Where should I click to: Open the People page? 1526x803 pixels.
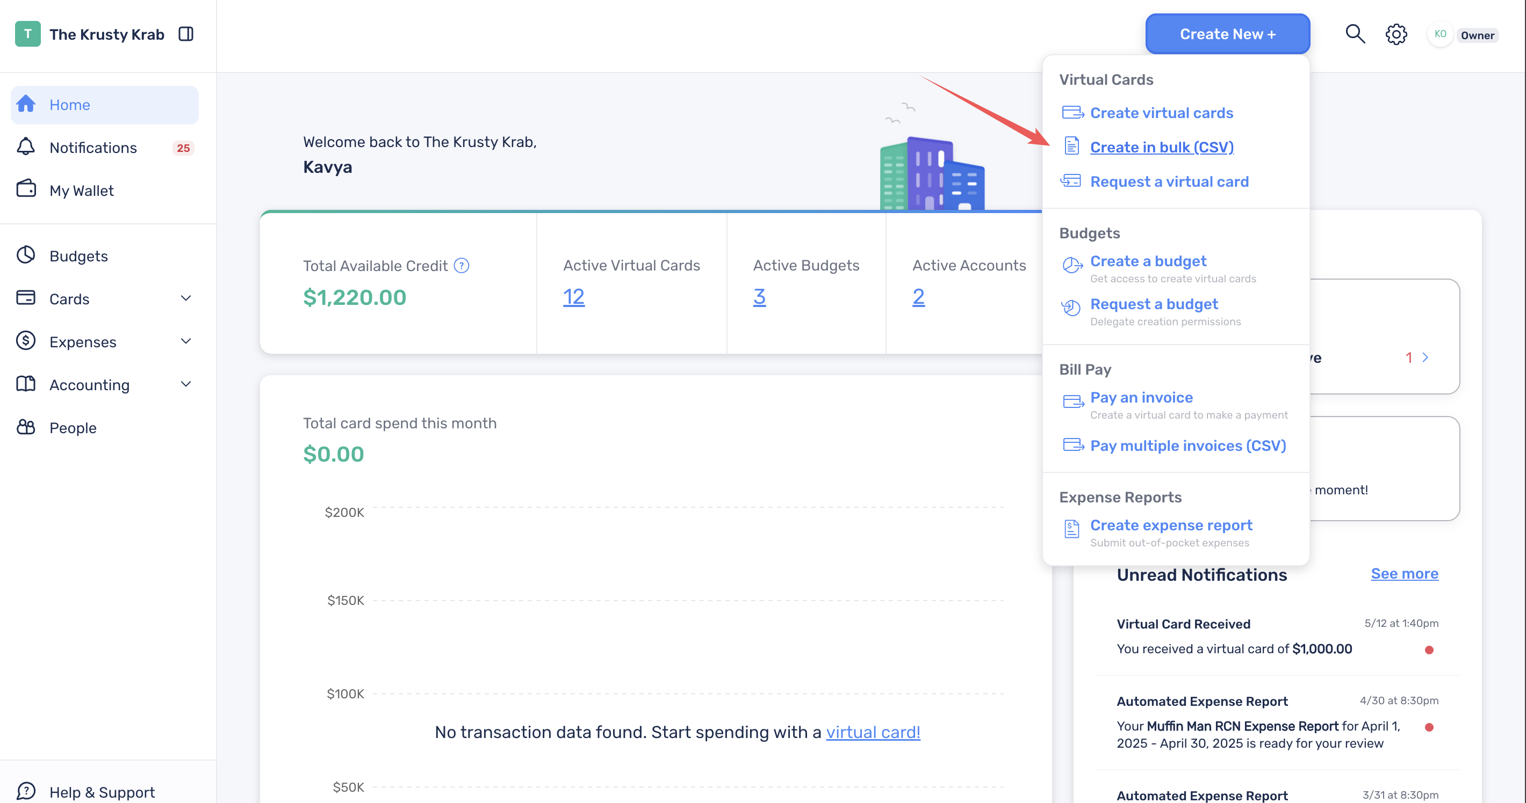pyautogui.click(x=105, y=427)
